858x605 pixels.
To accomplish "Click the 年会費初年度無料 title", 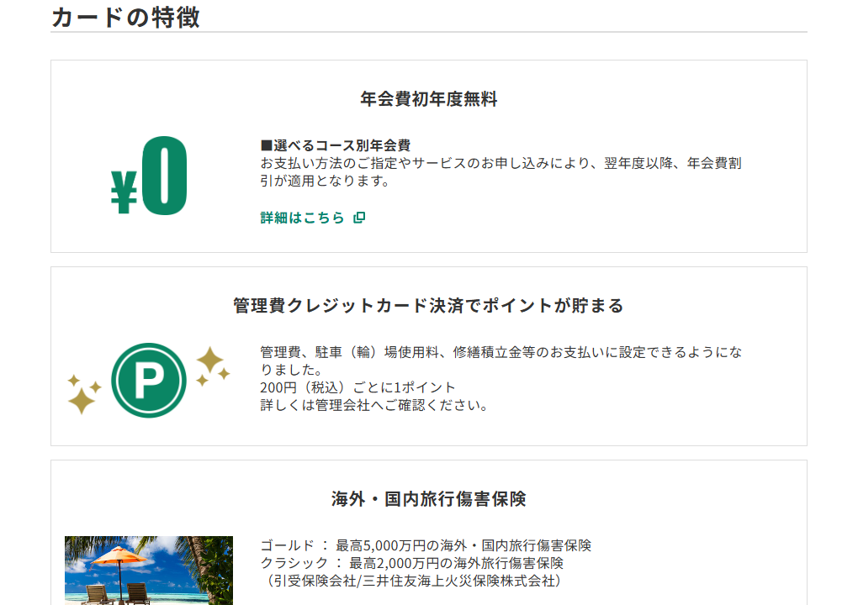I will click(428, 99).
